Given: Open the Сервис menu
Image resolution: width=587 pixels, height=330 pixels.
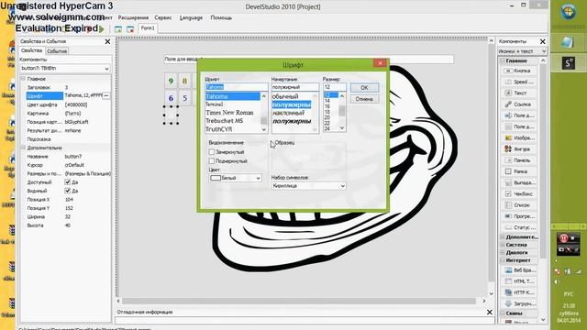Looking at the screenshot, I should coord(163,17).
